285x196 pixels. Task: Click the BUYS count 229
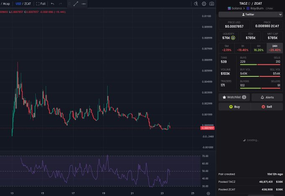point(243,62)
